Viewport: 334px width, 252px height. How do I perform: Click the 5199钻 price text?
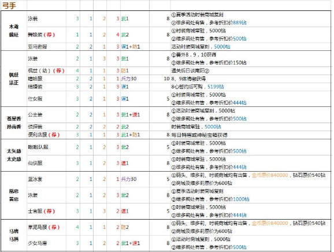click(216, 87)
